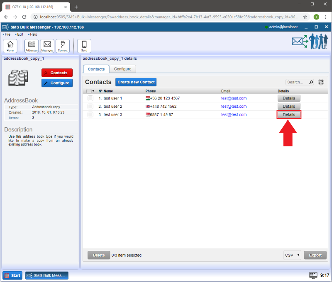The height and width of the screenshot is (282, 332).
Task: Tick the checkbox for test user 1
Action: (x=90, y=98)
